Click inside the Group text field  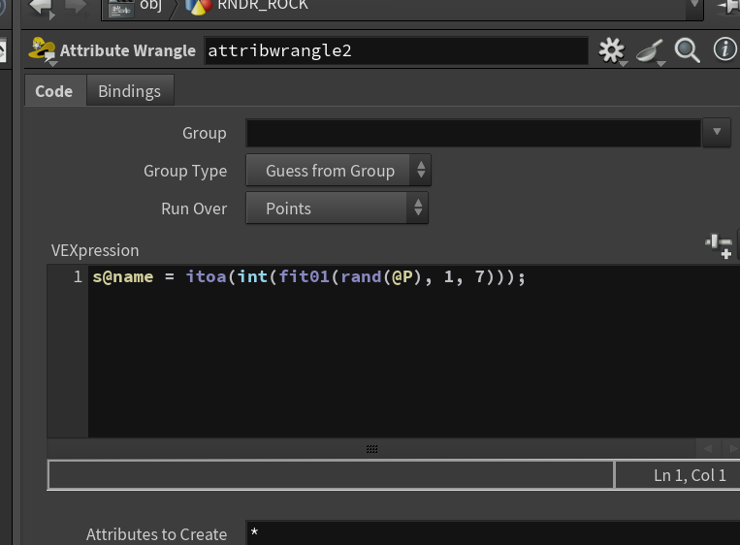tap(473, 133)
